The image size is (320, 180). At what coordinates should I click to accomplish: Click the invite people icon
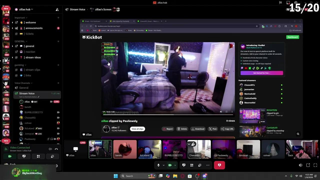(x=57, y=9)
